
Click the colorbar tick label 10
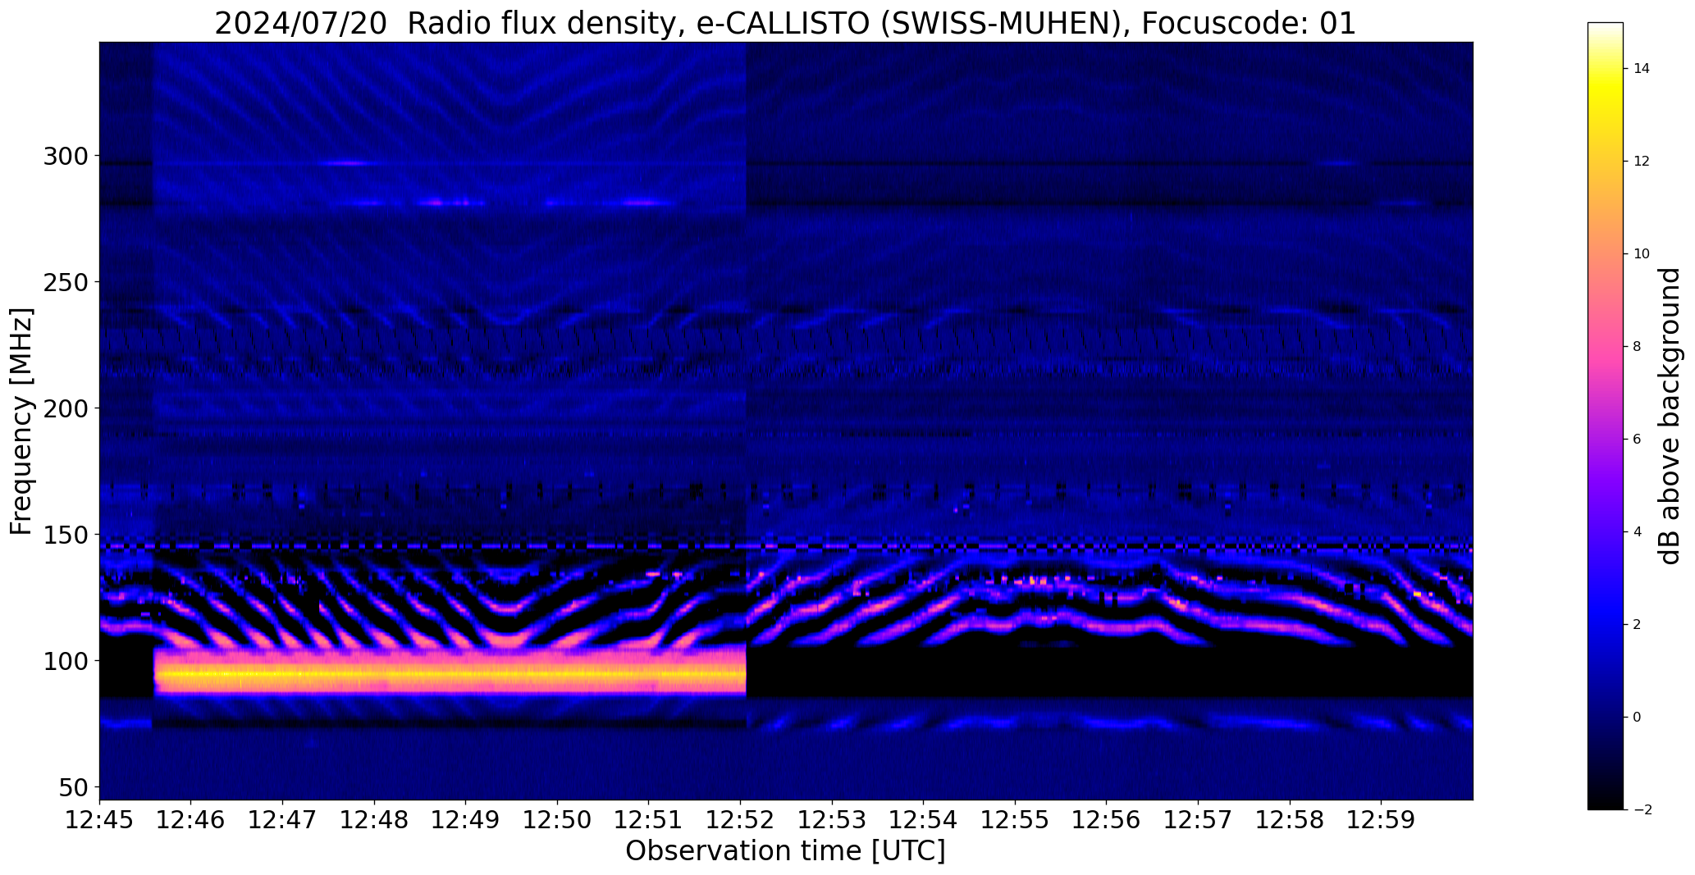point(1642,254)
